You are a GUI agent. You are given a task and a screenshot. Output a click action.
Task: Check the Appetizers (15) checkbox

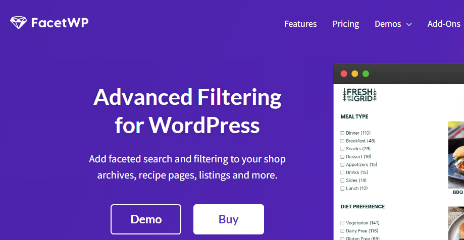(342, 165)
